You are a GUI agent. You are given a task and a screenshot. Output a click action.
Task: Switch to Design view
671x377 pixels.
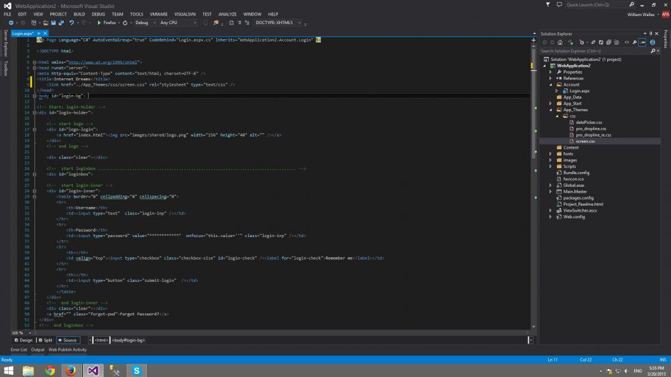[23, 340]
